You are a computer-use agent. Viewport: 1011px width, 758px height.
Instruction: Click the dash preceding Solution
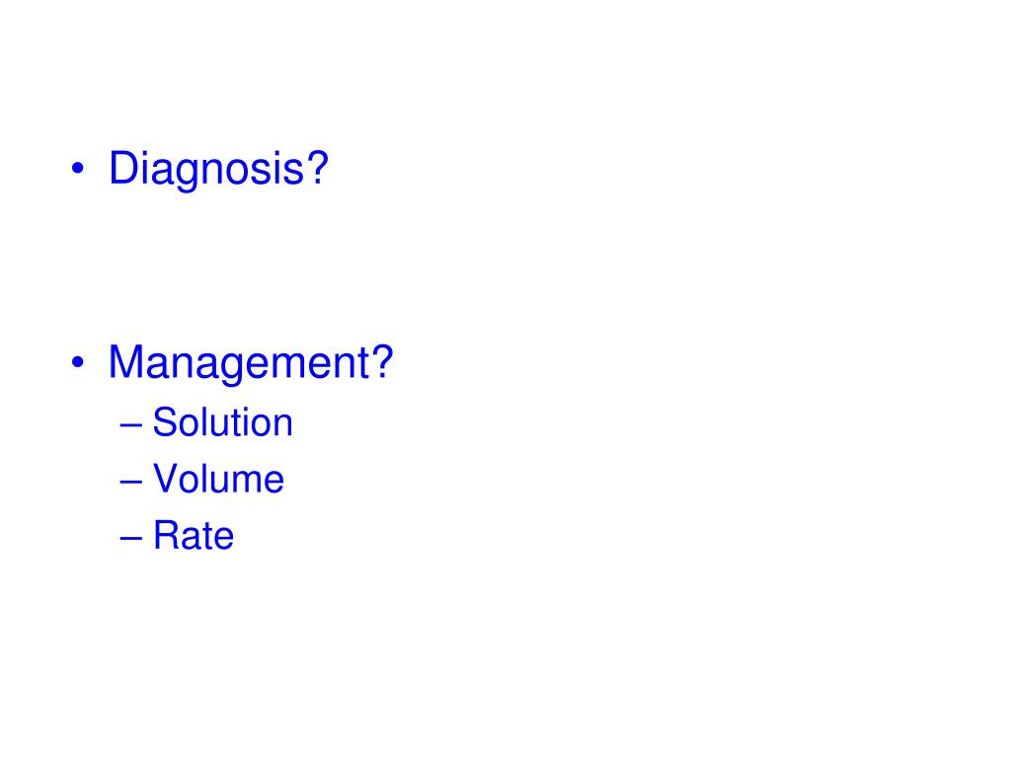tap(131, 425)
